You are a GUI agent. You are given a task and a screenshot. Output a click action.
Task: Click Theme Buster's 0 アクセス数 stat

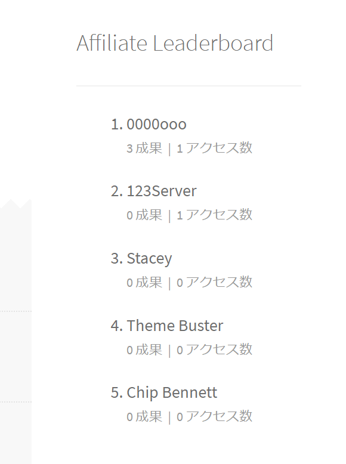tap(215, 349)
